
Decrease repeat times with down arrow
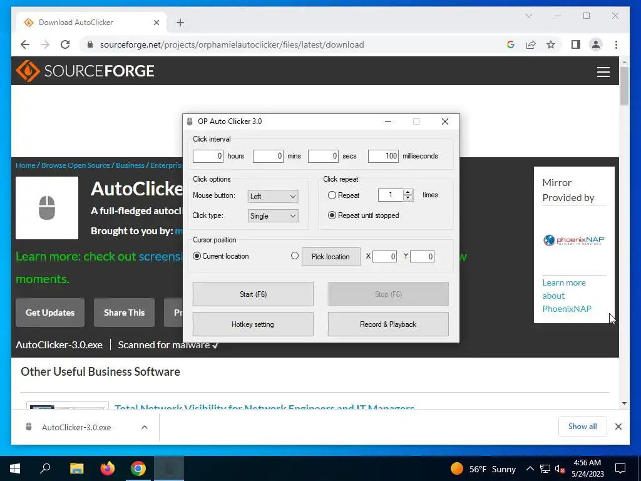[x=408, y=197]
